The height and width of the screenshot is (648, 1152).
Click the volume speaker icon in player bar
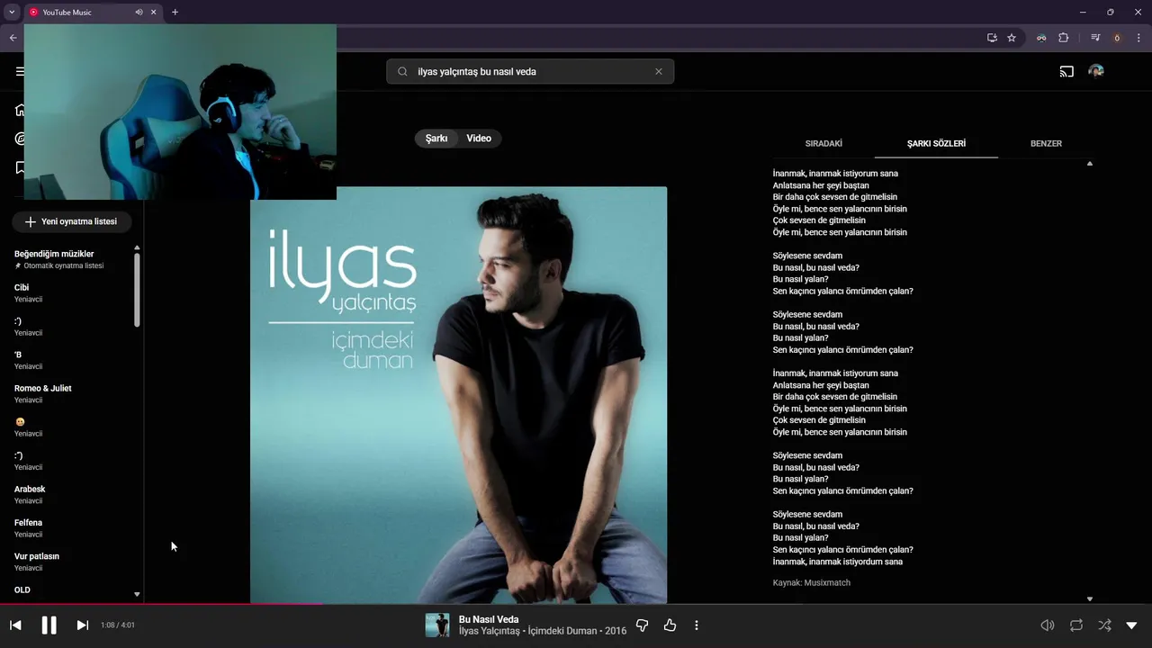pos(1048,625)
